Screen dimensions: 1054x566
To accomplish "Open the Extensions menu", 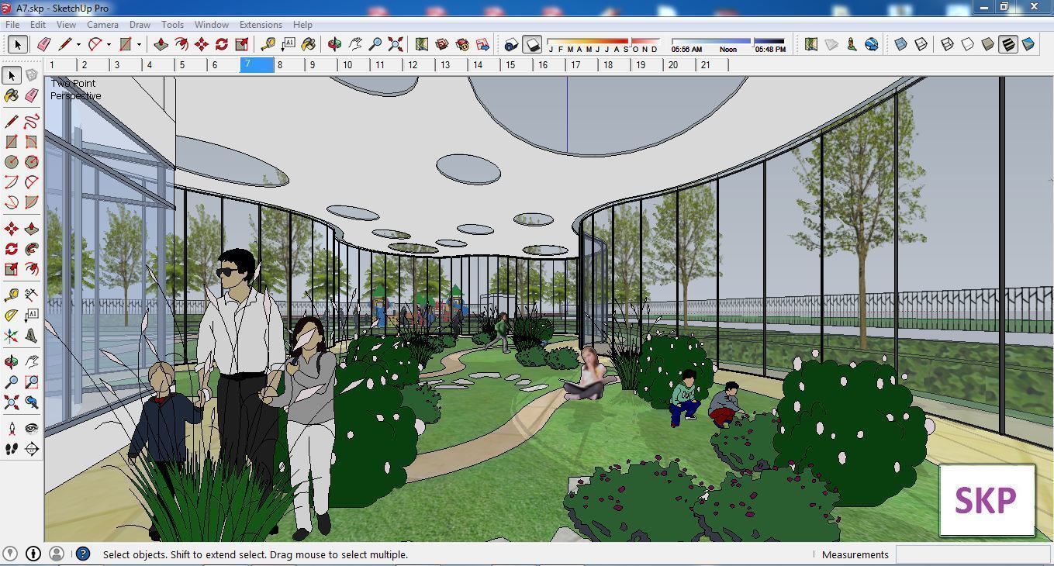I will point(261,24).
